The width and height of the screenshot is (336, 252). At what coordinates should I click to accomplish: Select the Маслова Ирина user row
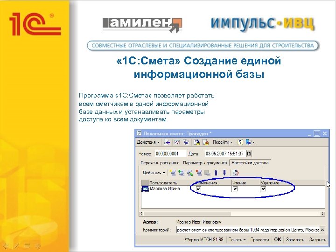pos(233,189)
